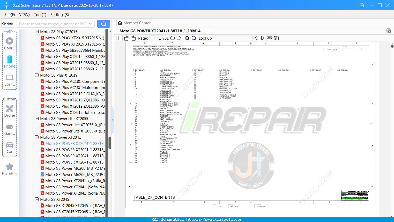
Task: Open Moto G8 Plus XT2019 doha_mb_sc file
Action: tap(73, 112)
